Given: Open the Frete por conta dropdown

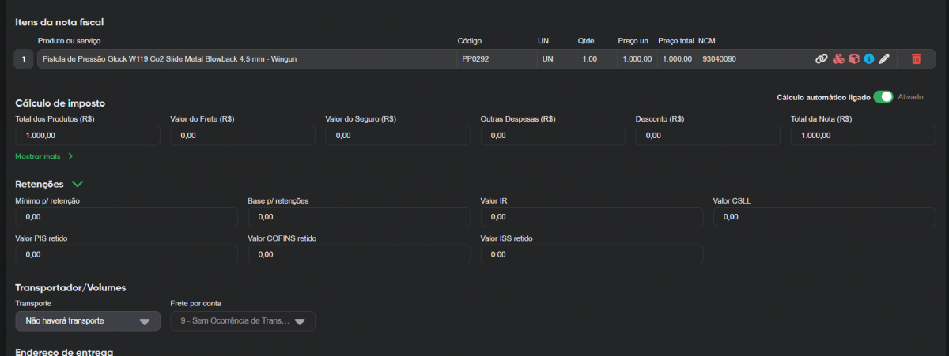Looking at the screenshot, I should (243, 321).
